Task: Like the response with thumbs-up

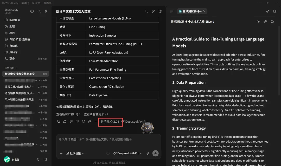Action: (65, 122)
